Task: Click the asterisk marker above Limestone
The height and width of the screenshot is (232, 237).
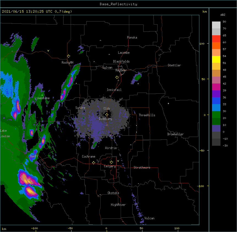Action: (42, 95)
